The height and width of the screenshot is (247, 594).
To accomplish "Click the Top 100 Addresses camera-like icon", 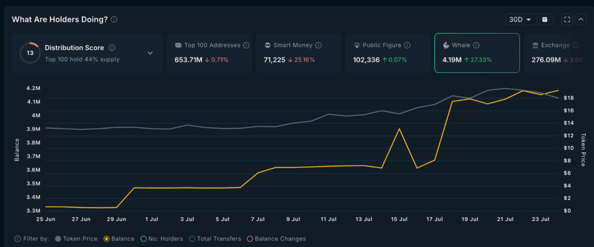I will tap(178, 45).
